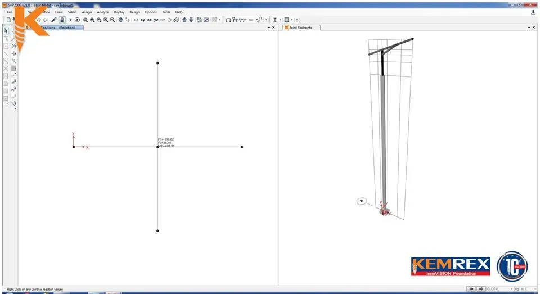The image size is (540, 294).
Task: Open the Tools menu
Action: [166, 12]
